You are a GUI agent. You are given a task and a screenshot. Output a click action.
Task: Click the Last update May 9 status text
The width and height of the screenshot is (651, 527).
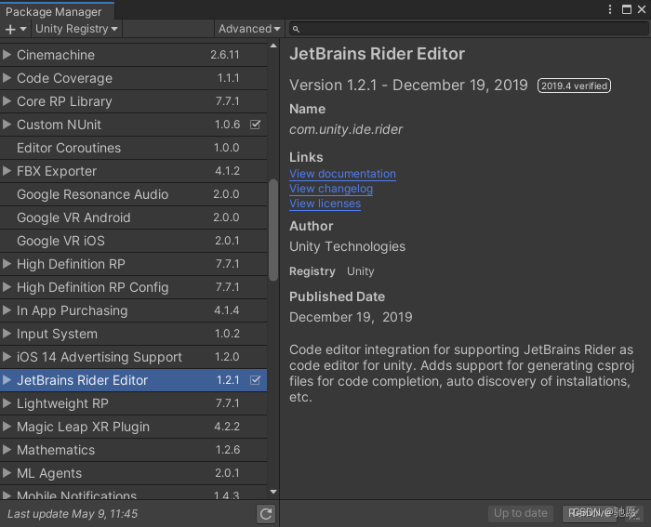click(x=73, y=514)
